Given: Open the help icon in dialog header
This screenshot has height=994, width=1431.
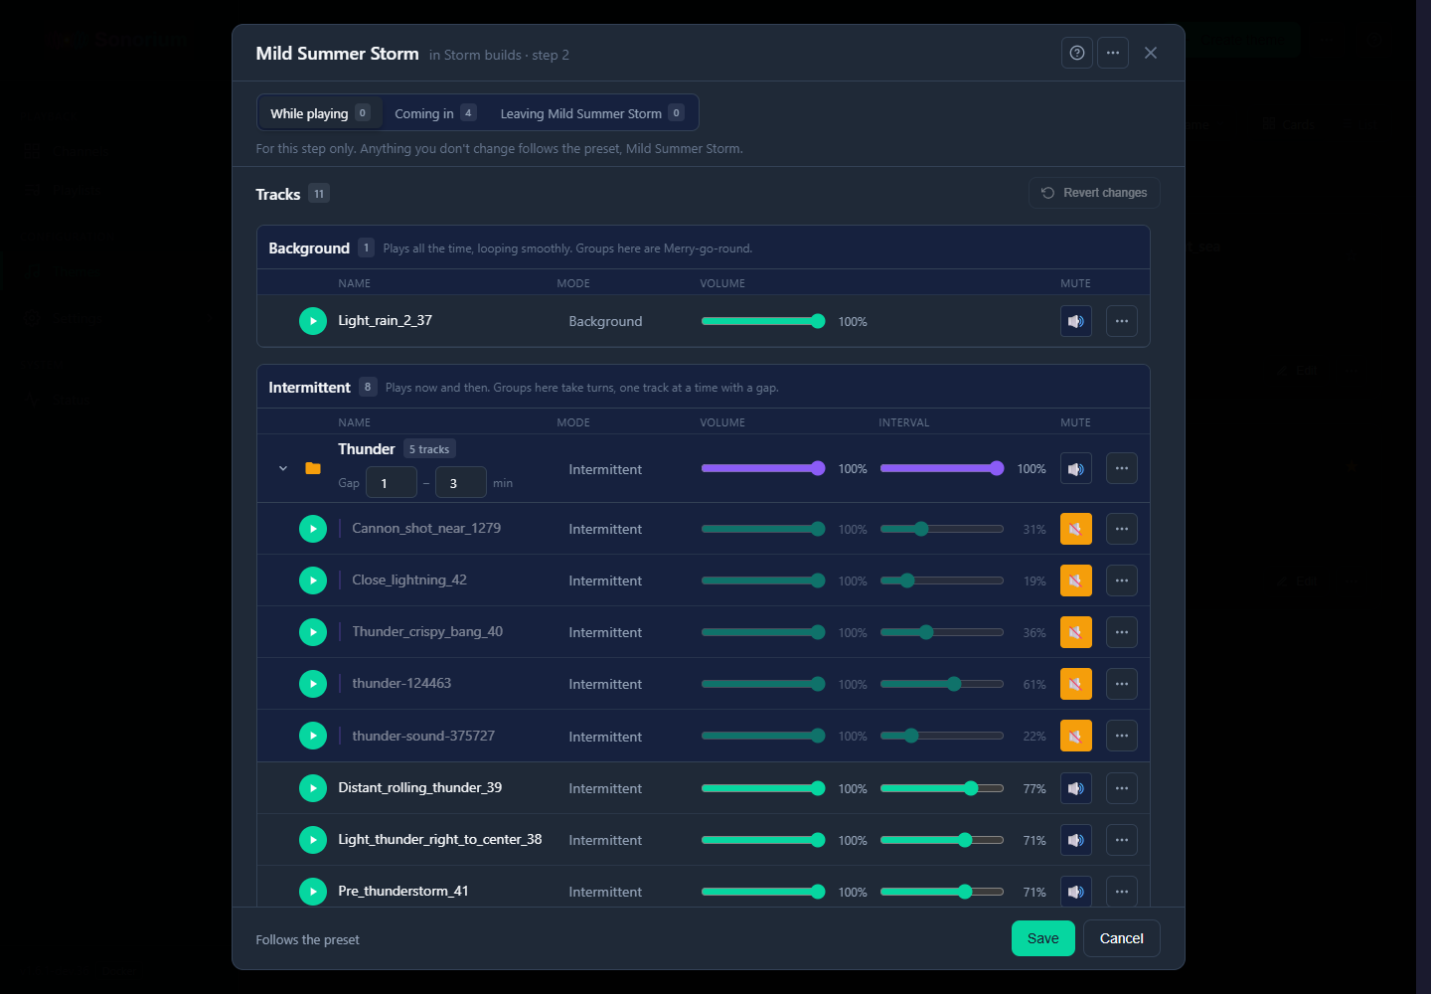Looking at the screenshot, I should (x=1077, y=53).
